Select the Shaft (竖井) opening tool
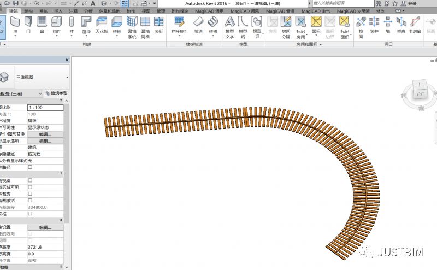Screen dimensions: 437x270 (x=374, y=25)
